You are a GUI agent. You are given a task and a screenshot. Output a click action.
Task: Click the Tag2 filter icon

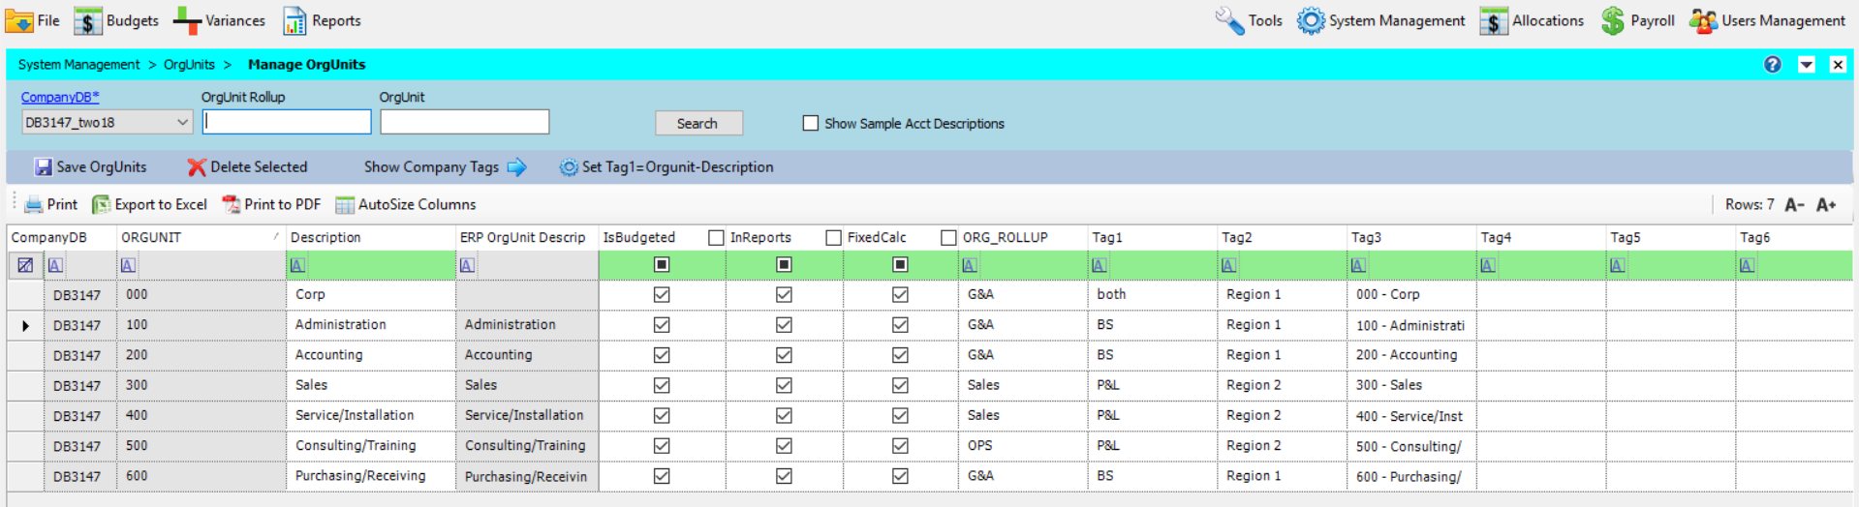[x=1228, y=265]
